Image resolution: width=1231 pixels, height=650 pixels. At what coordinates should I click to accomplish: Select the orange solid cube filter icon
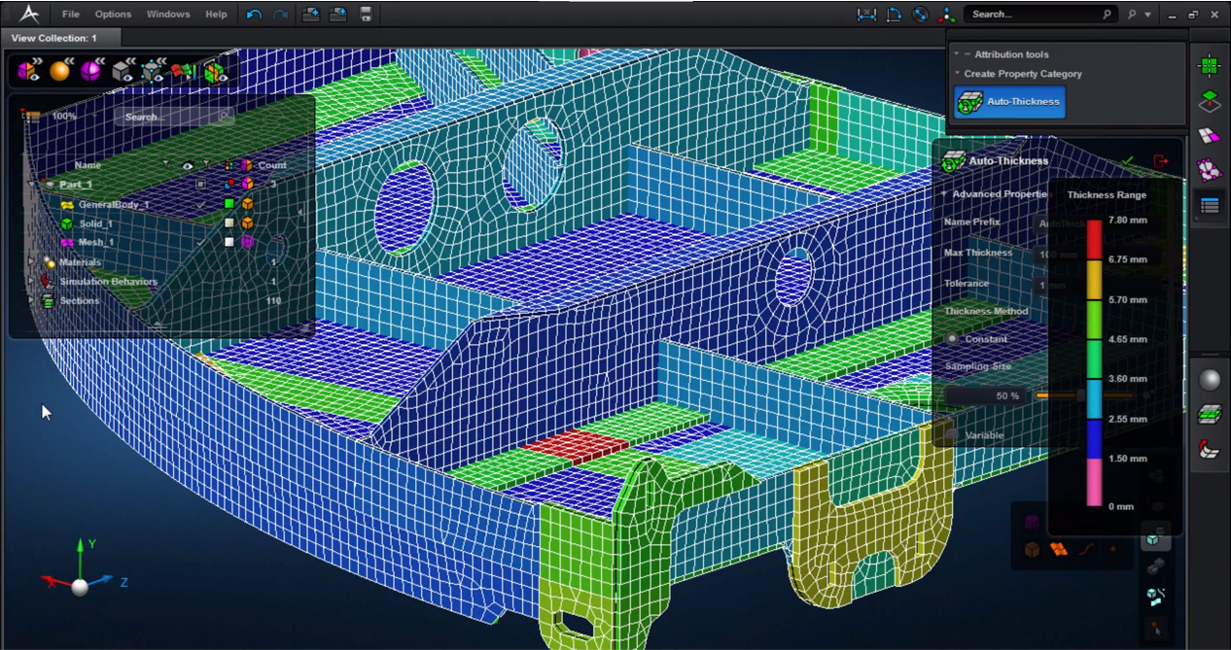(1032, 550)
